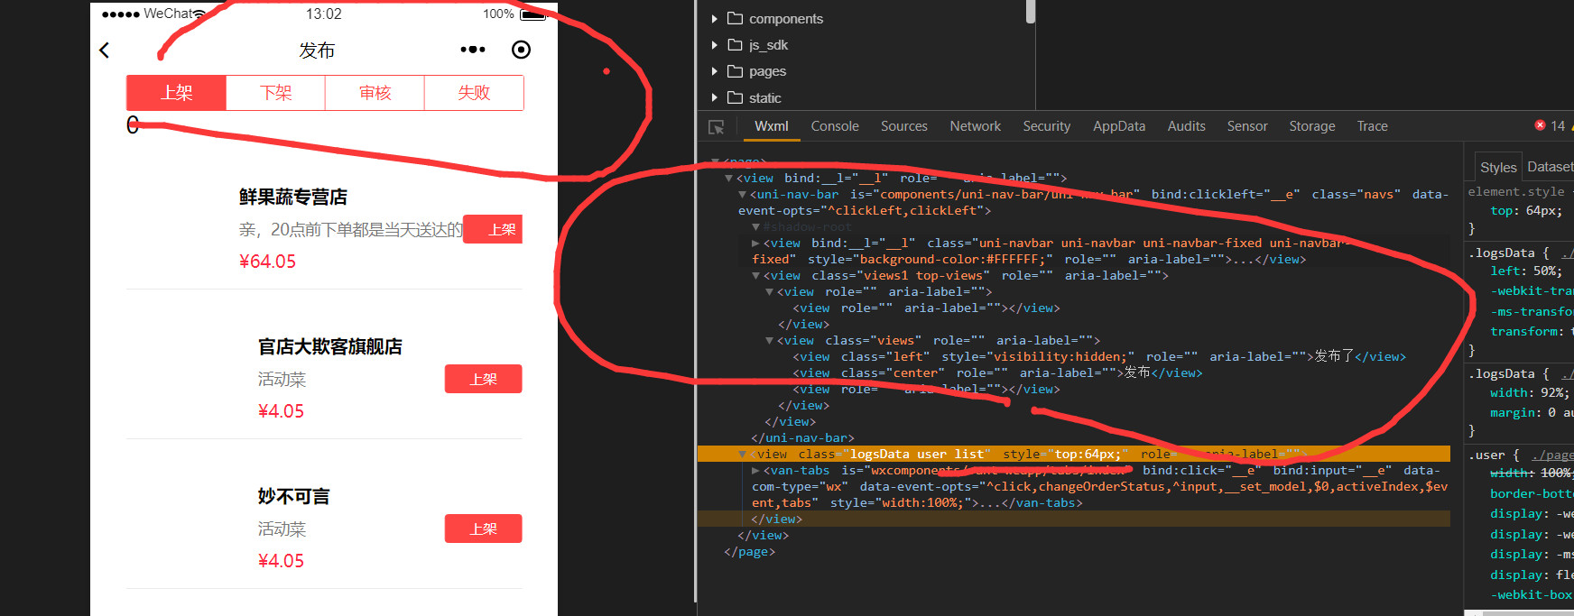This screenshot has width=1574, height=616.
Task: Tap 上架 button for 鲜果蔬专营店
Action: click(x=493, y=229)
